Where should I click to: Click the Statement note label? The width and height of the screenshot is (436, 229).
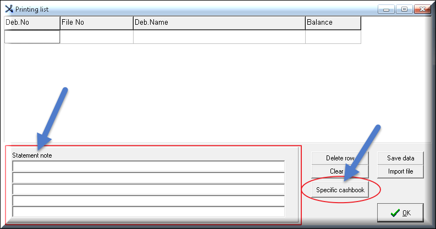[x=32, y=155]
